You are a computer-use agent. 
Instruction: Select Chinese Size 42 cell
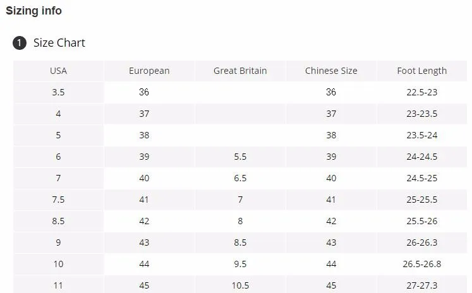331,221
